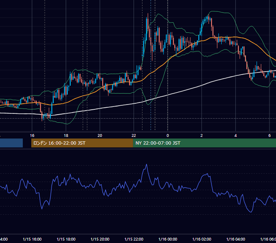This screenshot has width=276, height=243.
Task: Click the blue session bar before London
Action: [11, 143]
